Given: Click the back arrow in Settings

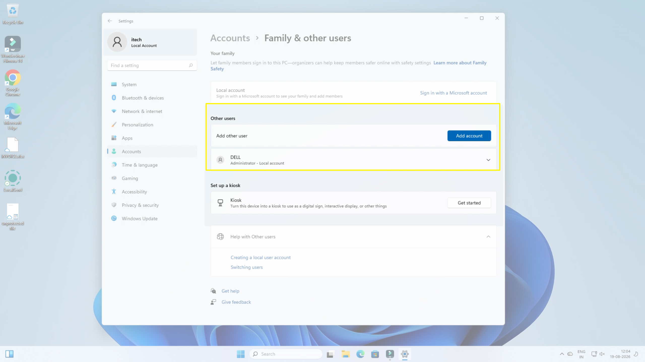Looking at the screenshot, I should pyautogui.click(x=110, y=21).
